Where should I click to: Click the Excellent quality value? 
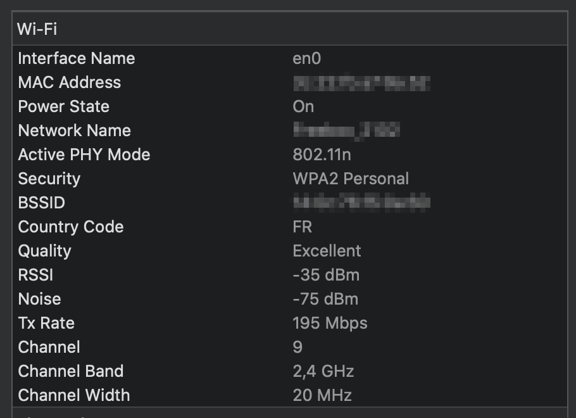(327, 251)
